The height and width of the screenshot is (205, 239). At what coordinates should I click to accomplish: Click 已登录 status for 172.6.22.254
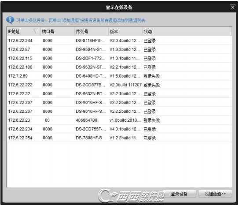[150, 138]
